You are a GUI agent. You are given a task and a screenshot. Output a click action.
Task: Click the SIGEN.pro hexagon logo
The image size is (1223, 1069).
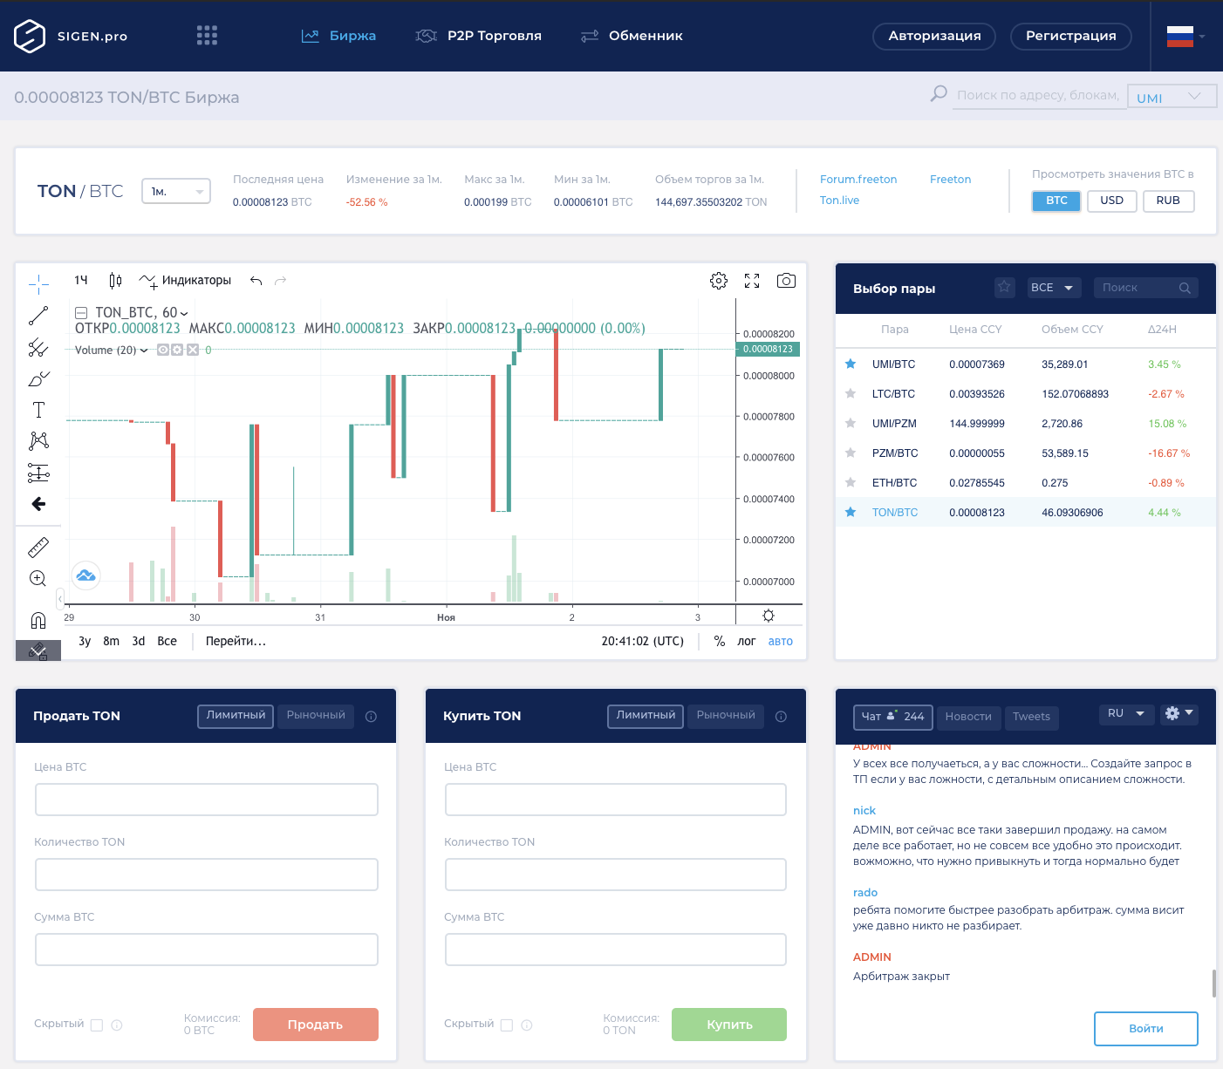coord(30,36)
